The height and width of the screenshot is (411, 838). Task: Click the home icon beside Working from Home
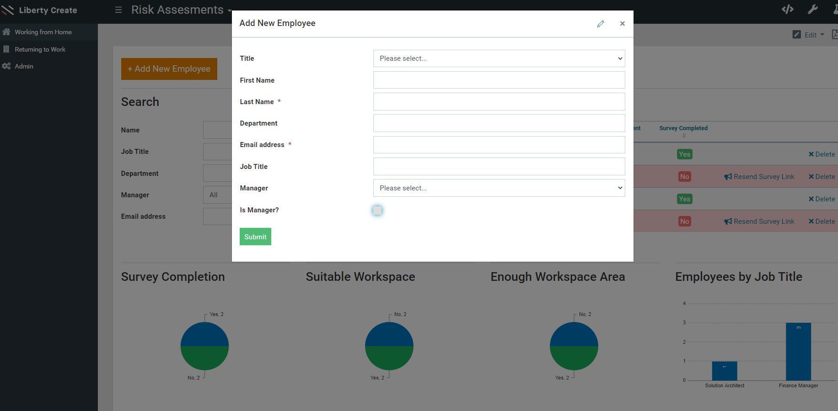[6, 32]
